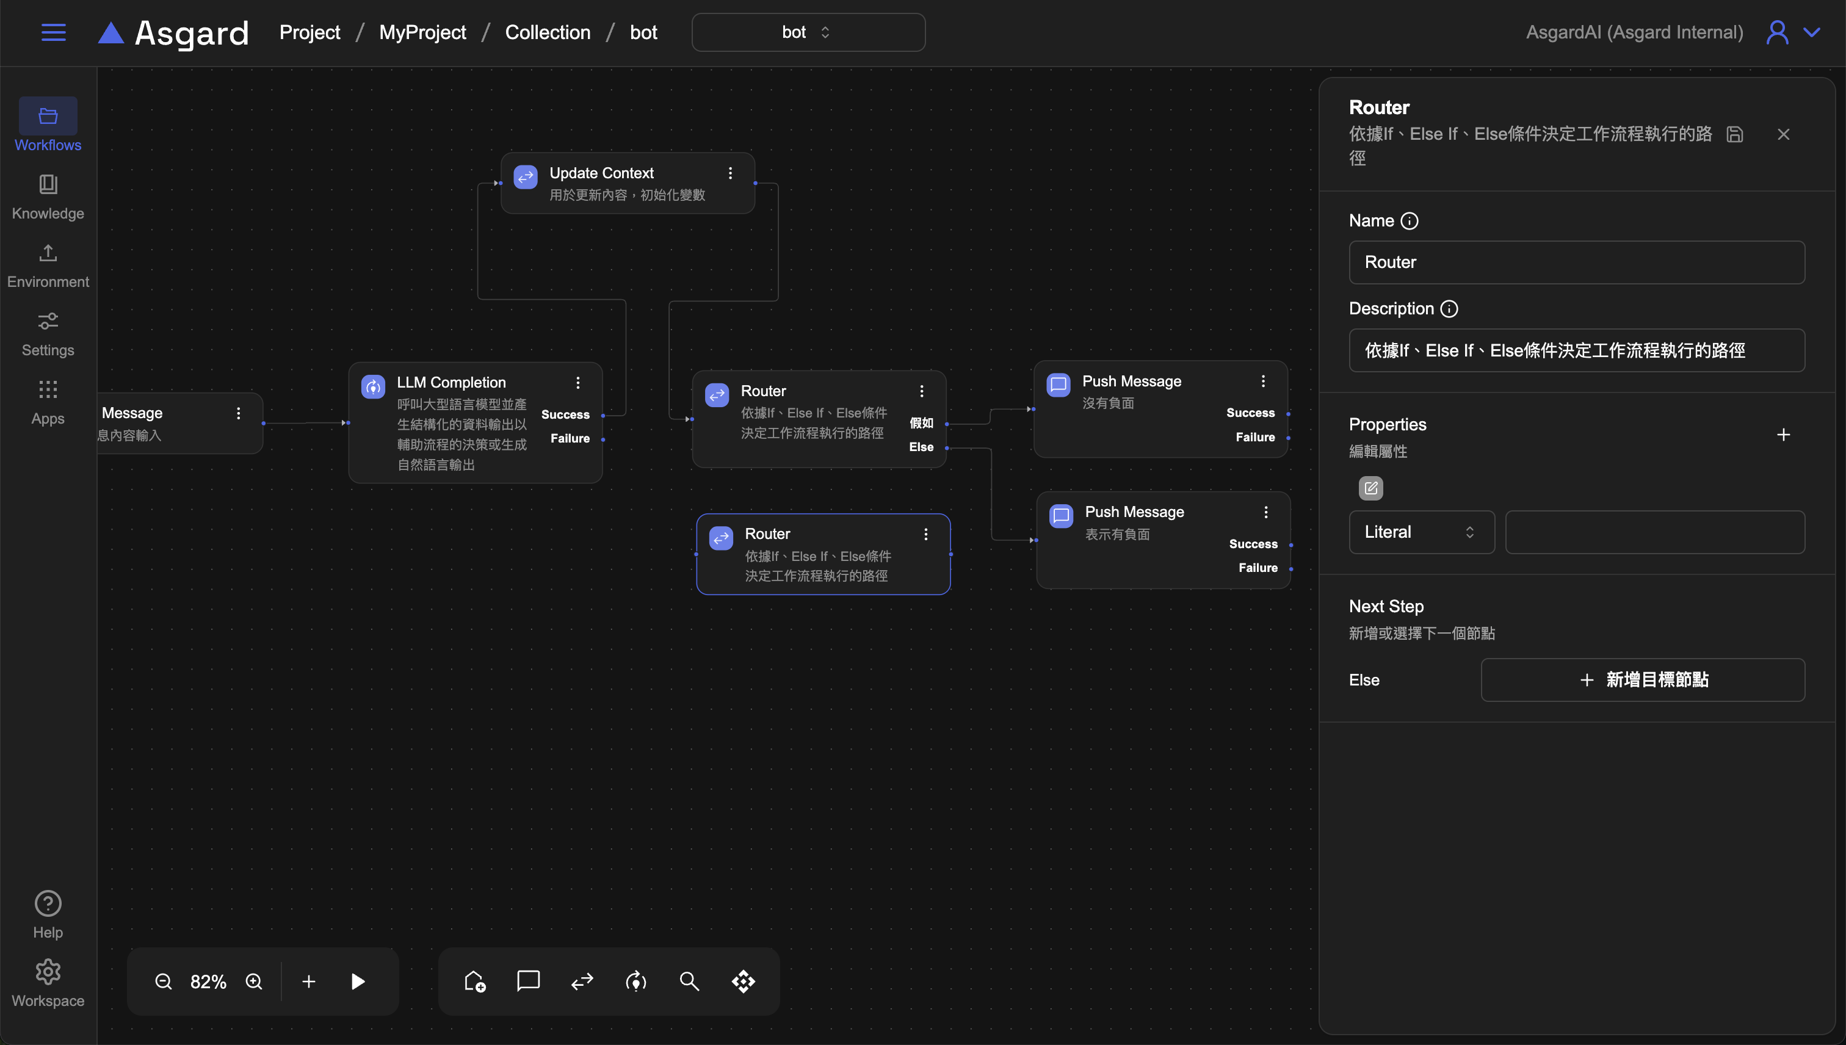Click the edit properties pencil icon
The image size is (1846, 1045).
click(x=1371, y=488)
